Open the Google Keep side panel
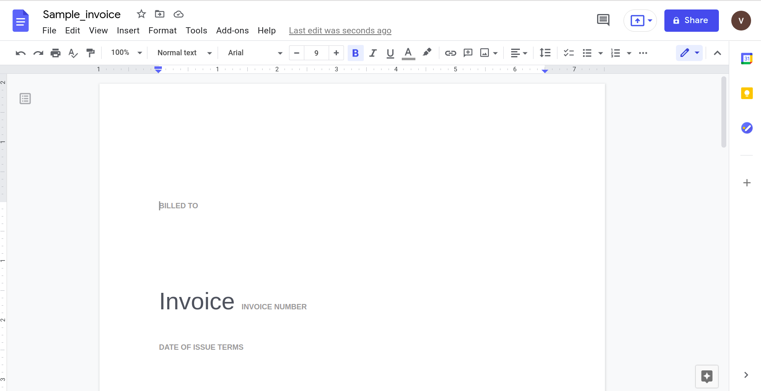Screen dimensions: 761x391 pyautogui.click(x=747, y=93)
